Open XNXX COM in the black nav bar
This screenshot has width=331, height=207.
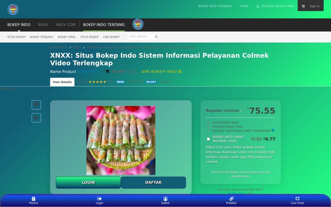(x=65, y=25)
